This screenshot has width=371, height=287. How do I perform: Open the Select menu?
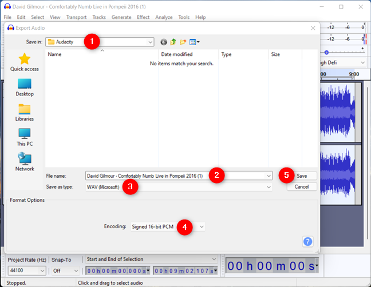pyautogui.click(x=37, y=17)
